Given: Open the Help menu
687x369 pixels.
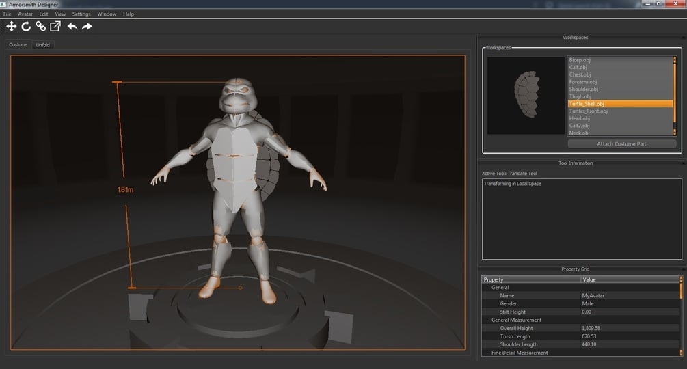Looking at the screenshot, I should point(129,14).
